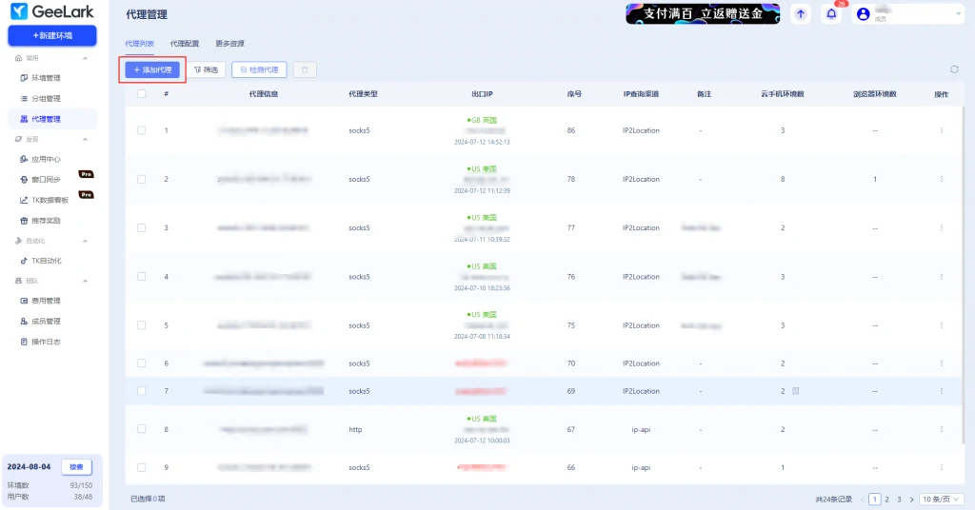Screen dimensions: 975x510
Task: Click the 环境管理 sidebar icon
Action: pos(24,78)
